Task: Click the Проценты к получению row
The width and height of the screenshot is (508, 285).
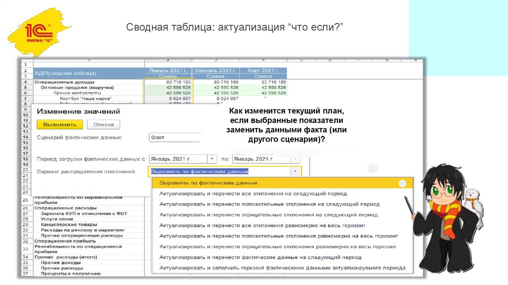Action: tap(70, 274)
